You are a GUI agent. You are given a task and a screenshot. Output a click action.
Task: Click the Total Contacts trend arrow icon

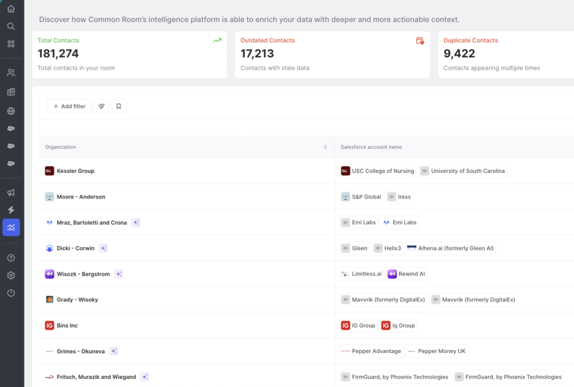(217, 41)
